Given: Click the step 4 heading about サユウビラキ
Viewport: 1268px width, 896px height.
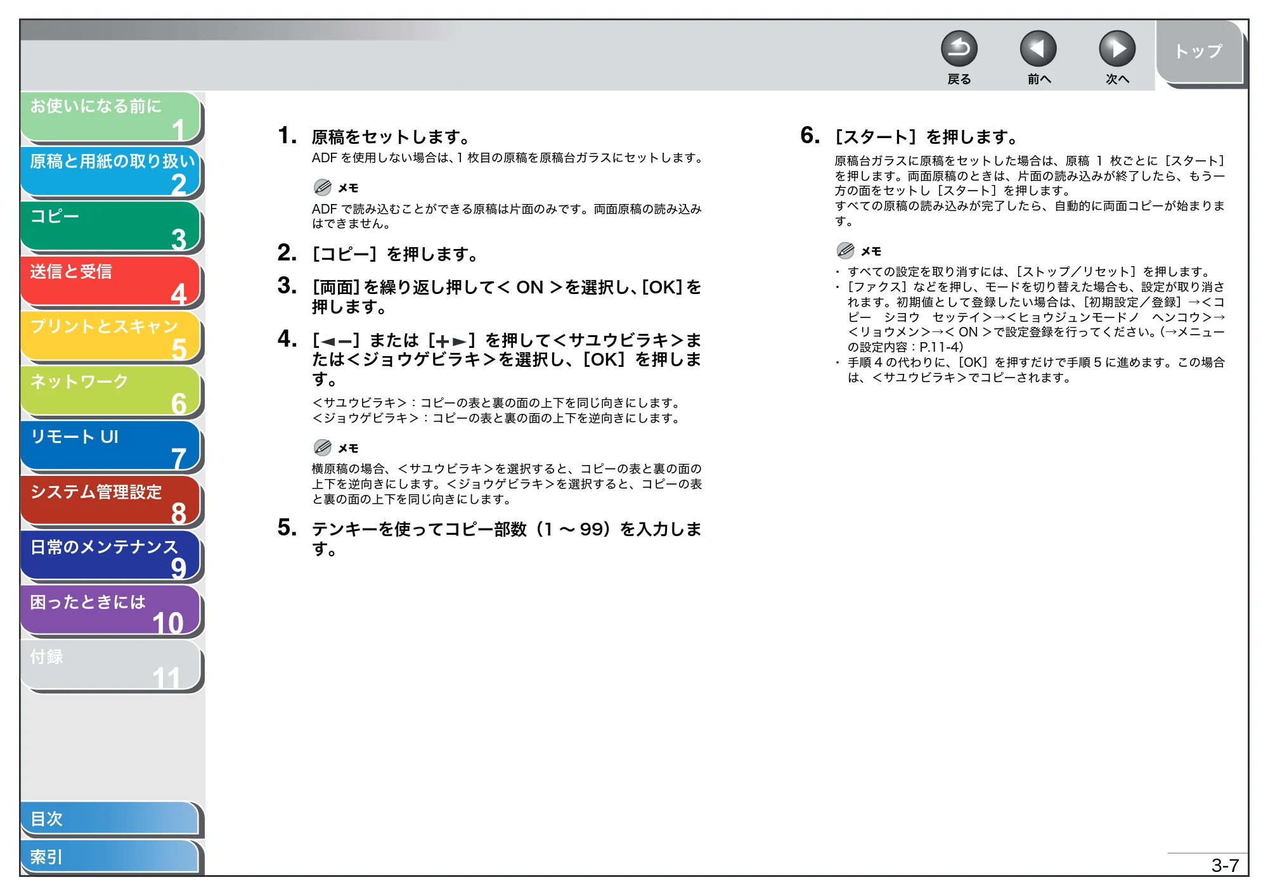Looking at the screenshot, I should coord(507,359).
